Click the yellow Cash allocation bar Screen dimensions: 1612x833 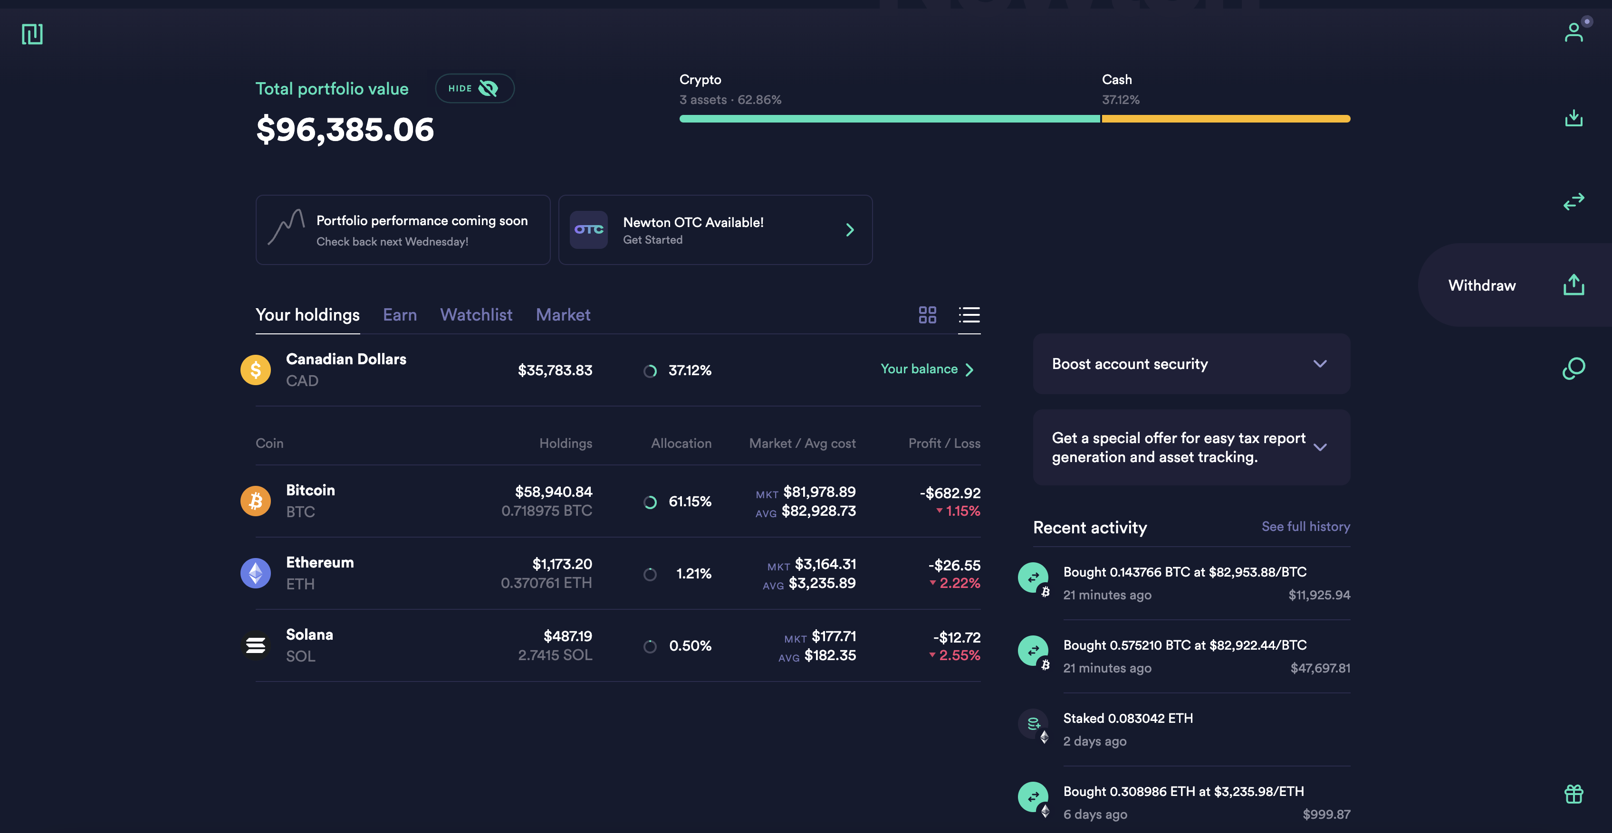pyautogui.click(x=1225, y=119)
